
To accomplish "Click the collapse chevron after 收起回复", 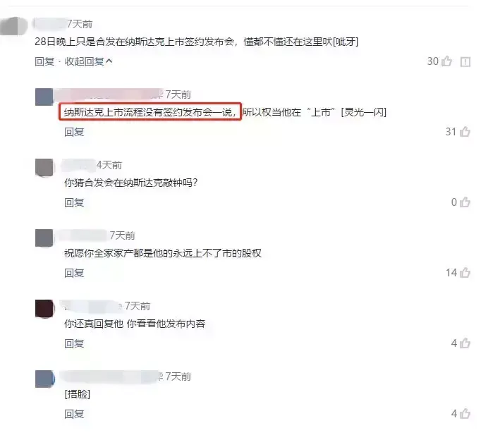I will [x=109, y=61].
